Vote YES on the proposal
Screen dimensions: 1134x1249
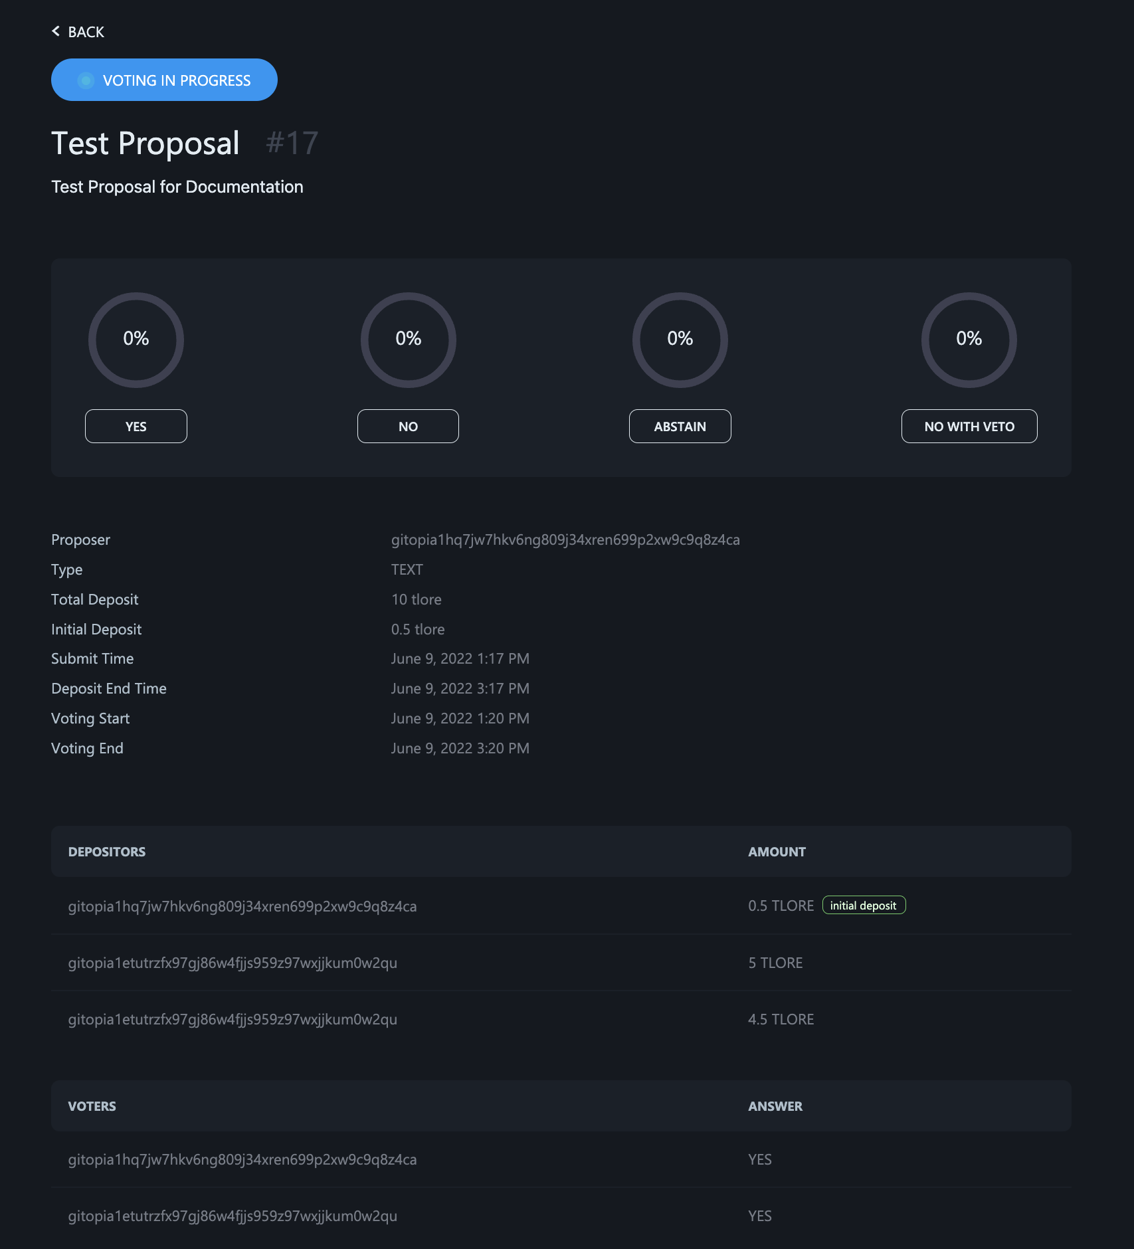136,427
